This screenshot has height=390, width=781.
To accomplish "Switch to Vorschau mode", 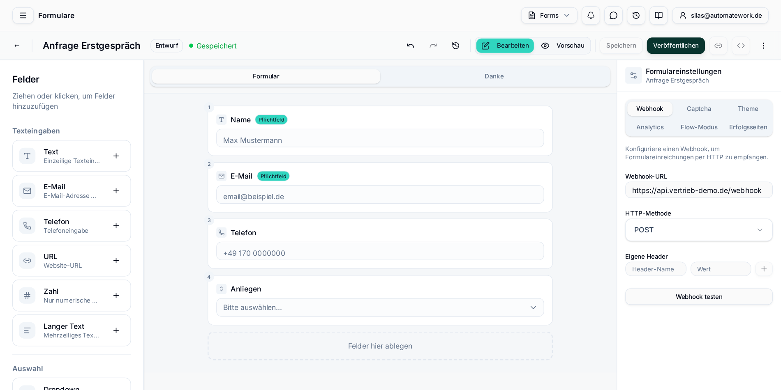I will (x=563, y=46).
